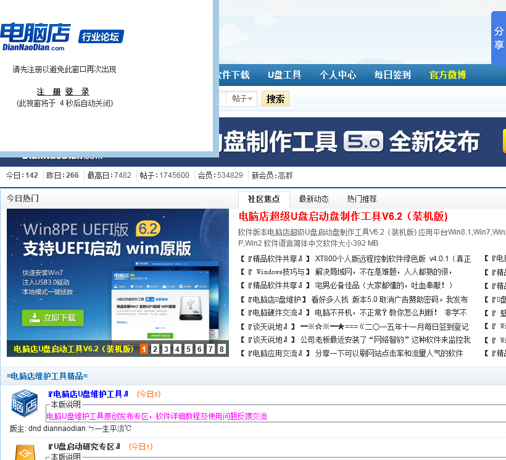Image resolution: width=506 pixels, height=460 pixels.
Task: Open new member profile 高群
Action: tap(285, 175)
